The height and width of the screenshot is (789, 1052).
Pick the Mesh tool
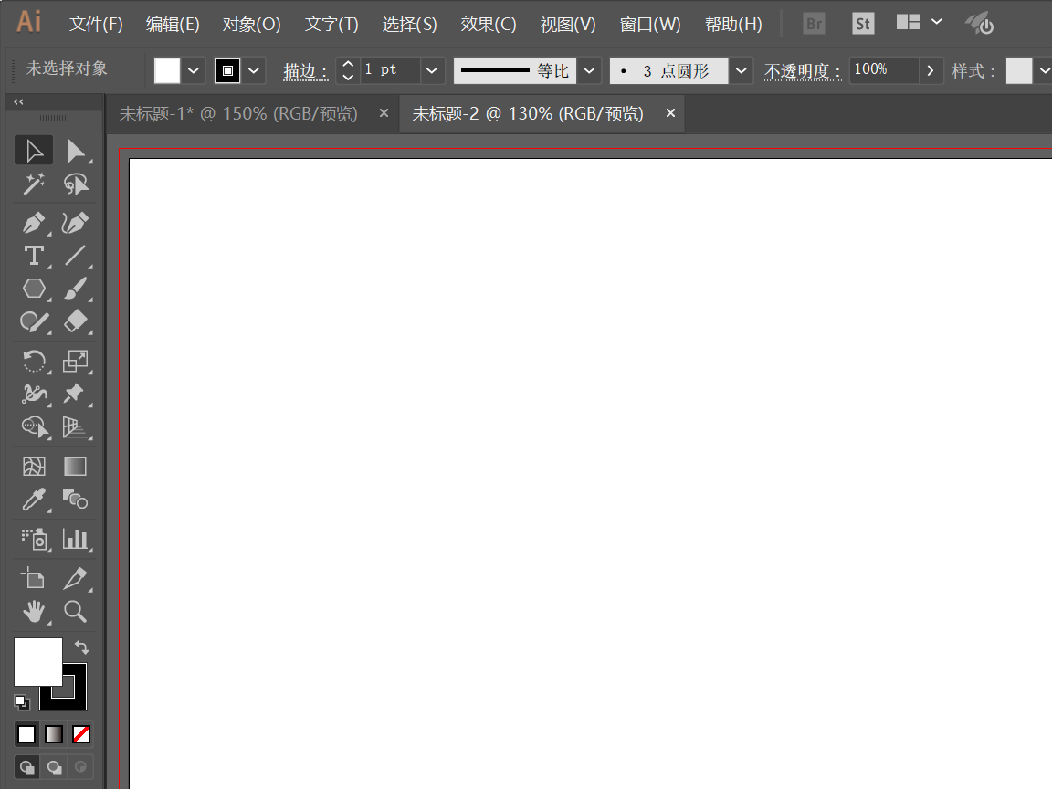point(34,467)
